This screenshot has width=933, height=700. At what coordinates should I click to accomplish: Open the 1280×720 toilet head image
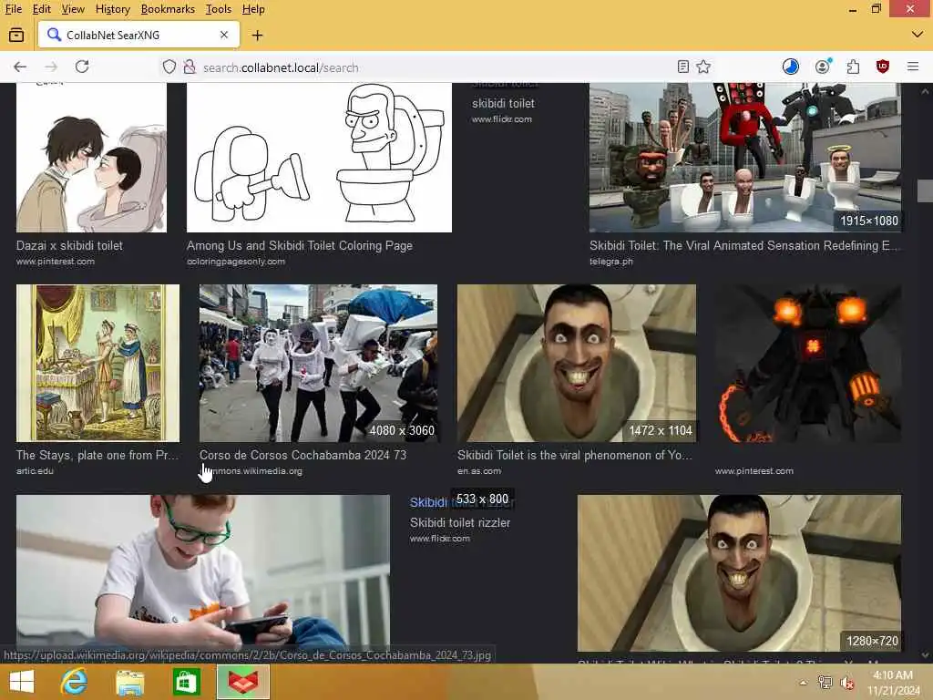739,572
